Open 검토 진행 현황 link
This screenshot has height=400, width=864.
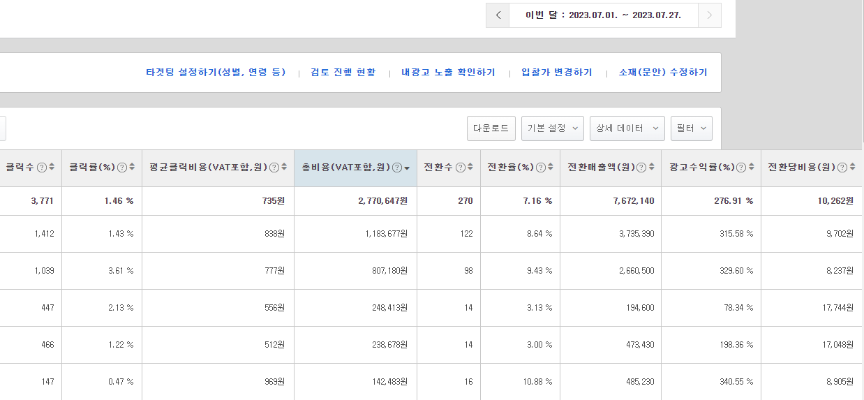(343, 73)
